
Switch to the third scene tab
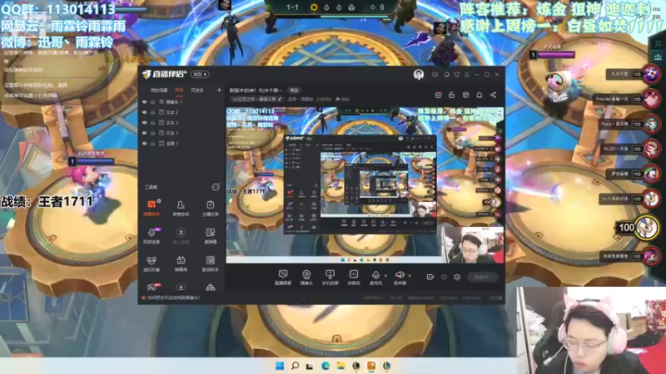(x=197, y=91)
